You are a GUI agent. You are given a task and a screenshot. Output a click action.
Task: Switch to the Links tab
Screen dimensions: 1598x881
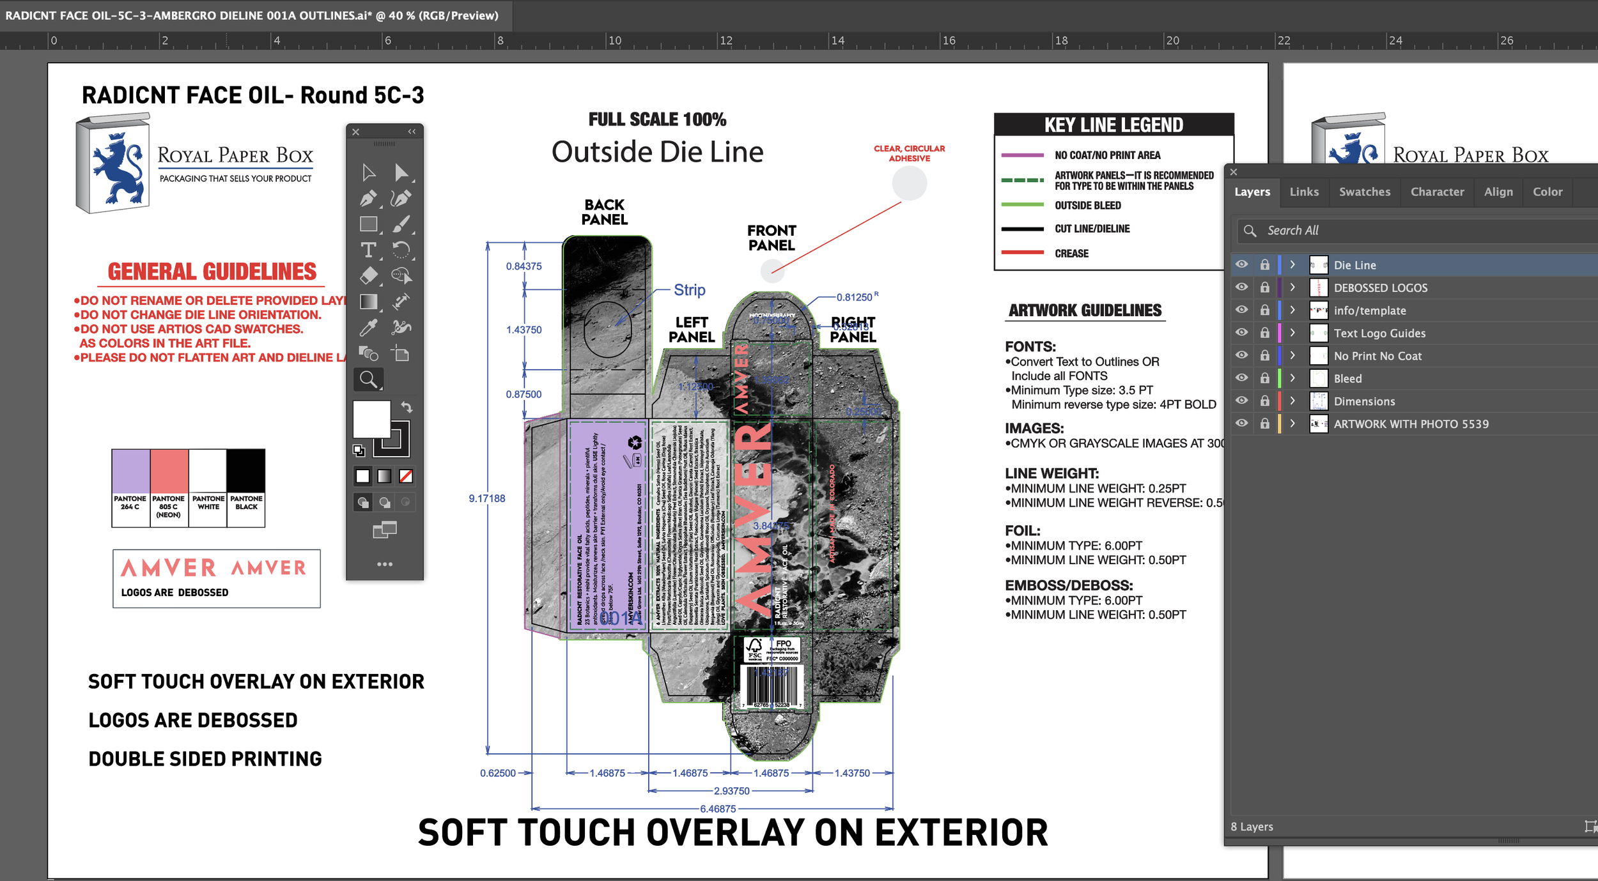(1304, 192)
